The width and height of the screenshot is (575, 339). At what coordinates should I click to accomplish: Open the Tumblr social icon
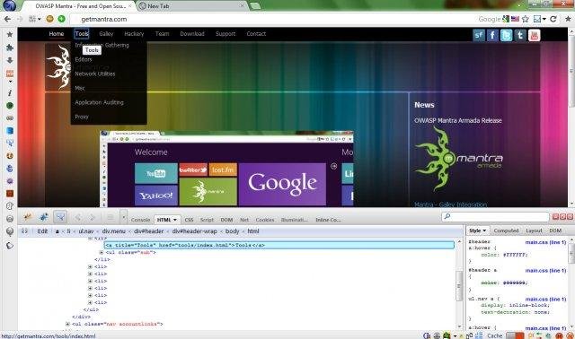(x=520, y=35)
